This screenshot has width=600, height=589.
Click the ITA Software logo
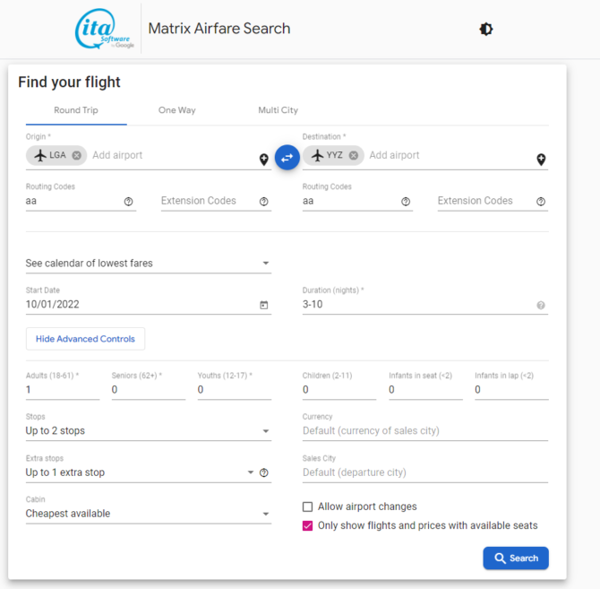click(x=104, y=29)
